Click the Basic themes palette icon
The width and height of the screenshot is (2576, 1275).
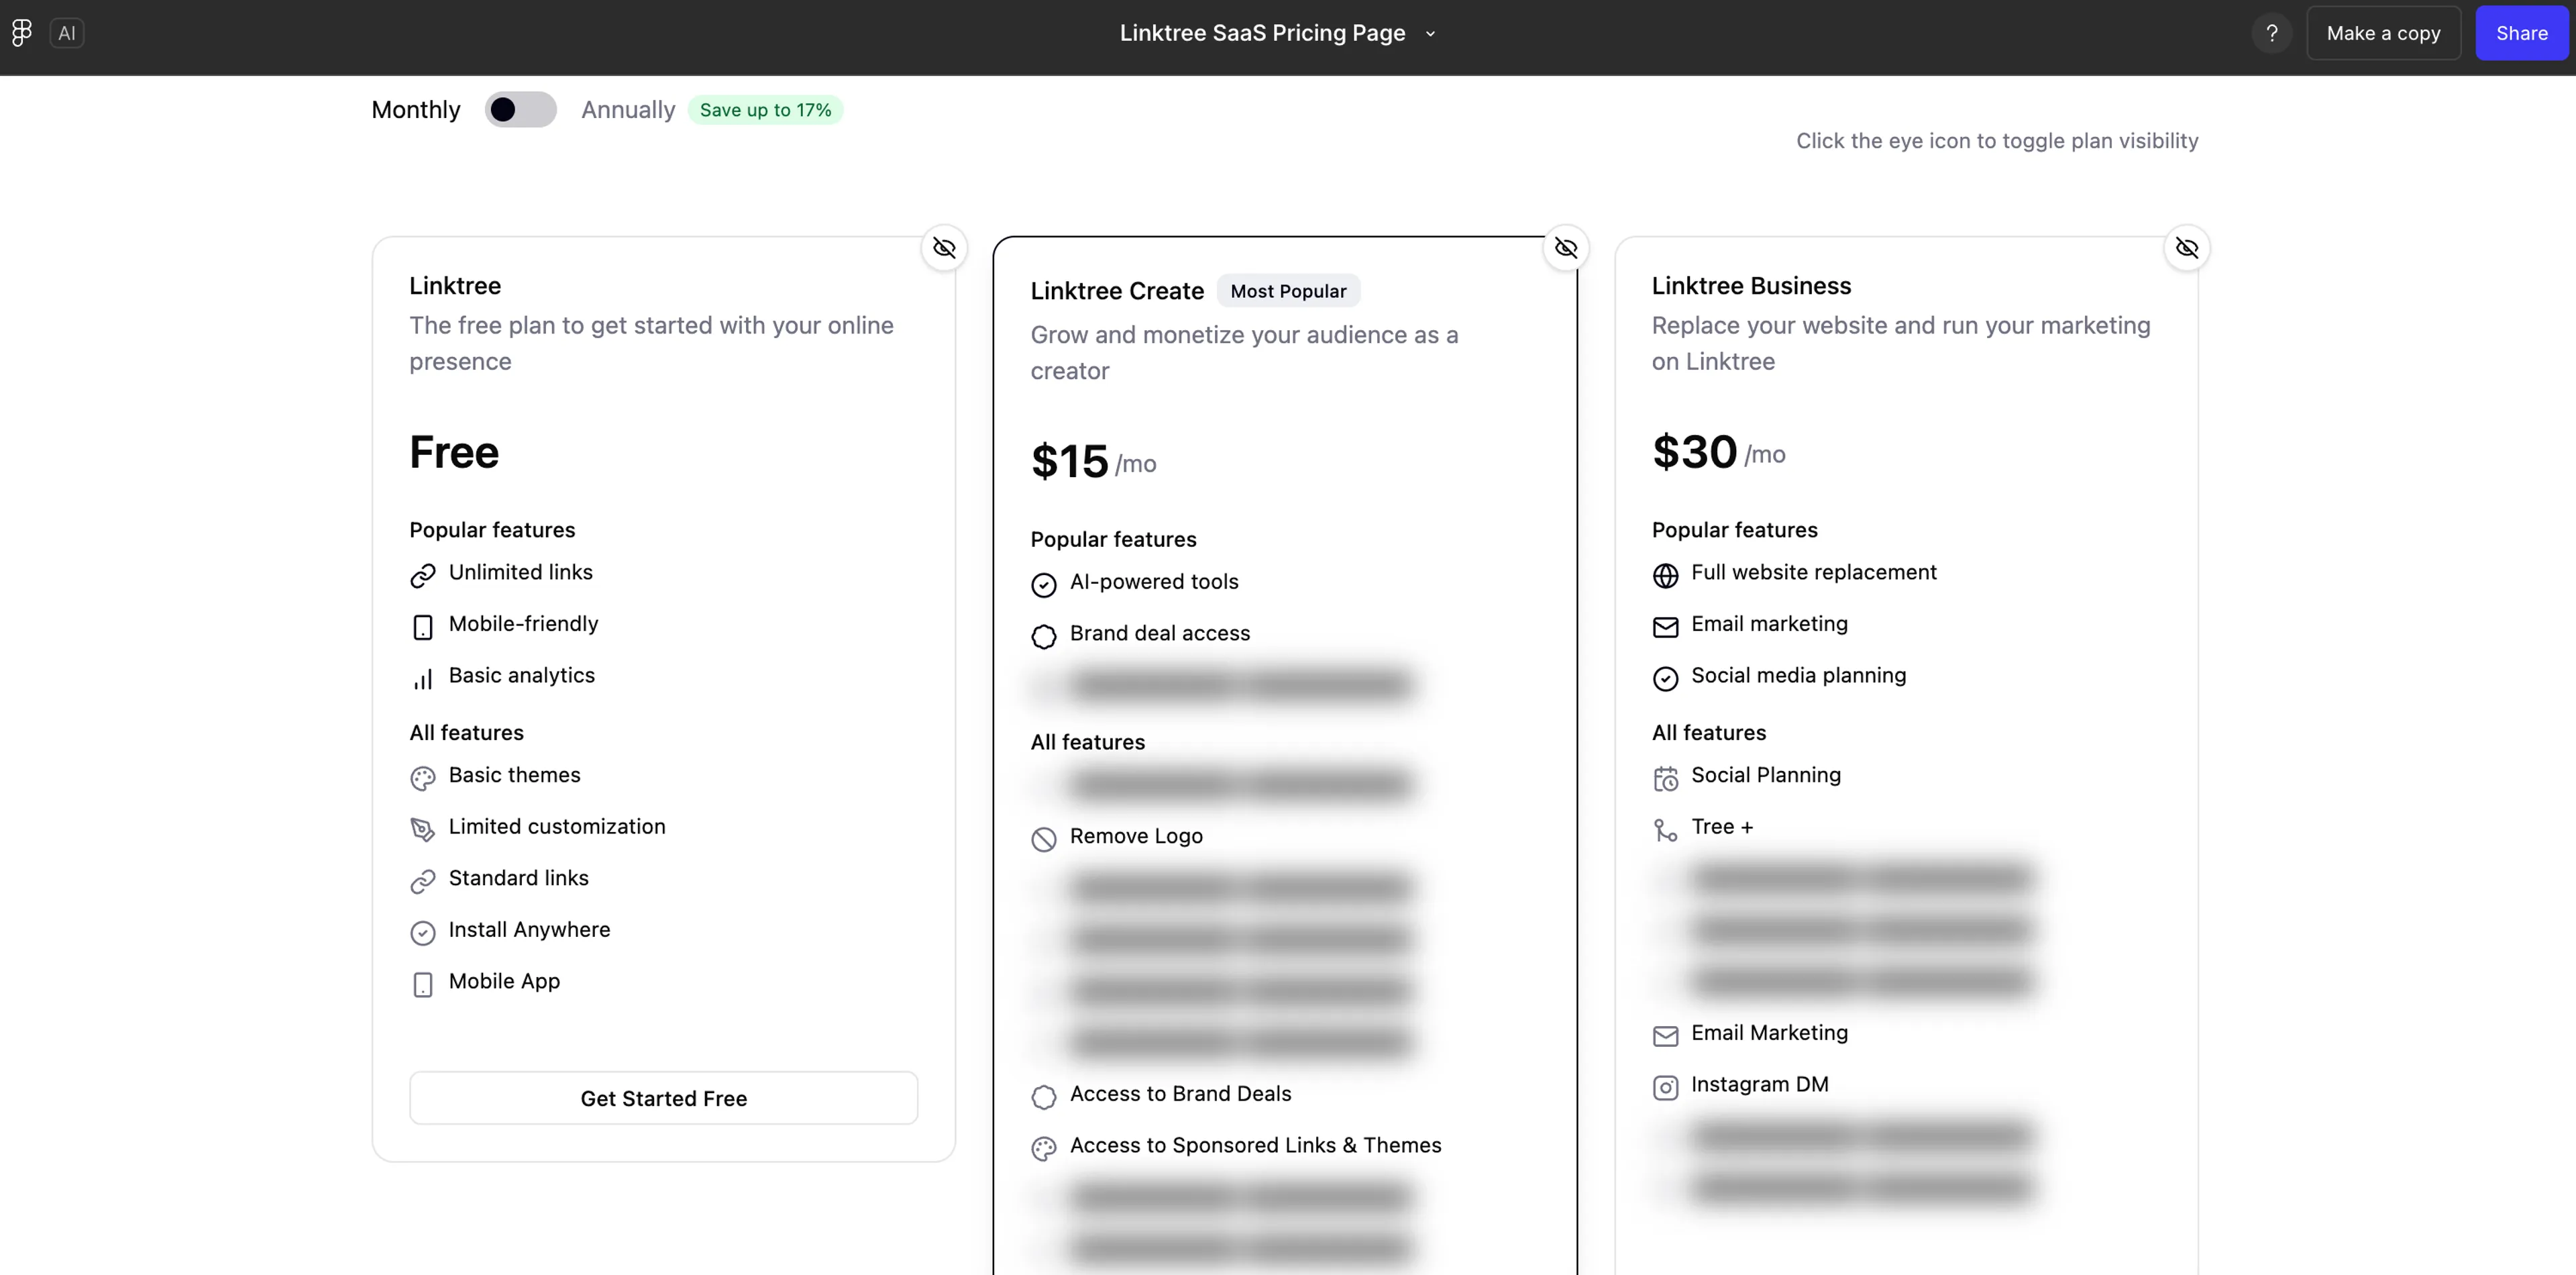[x=423, y=778]
